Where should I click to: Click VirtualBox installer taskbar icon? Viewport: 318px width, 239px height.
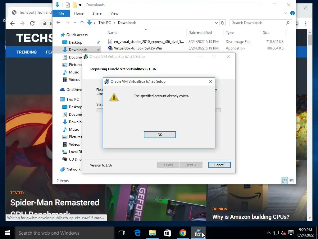point(198,233)
